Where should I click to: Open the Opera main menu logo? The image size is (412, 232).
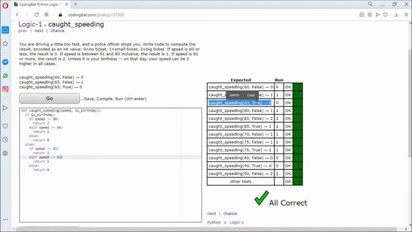click(x=5, y=5)
